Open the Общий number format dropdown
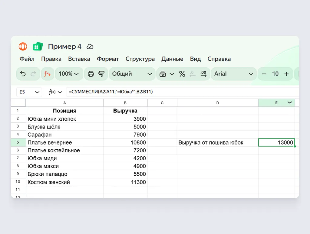 [x=132, y=74]
